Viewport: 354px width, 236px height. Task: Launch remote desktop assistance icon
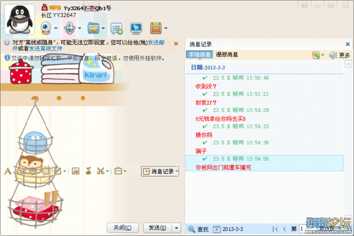[x=136, y=28]
